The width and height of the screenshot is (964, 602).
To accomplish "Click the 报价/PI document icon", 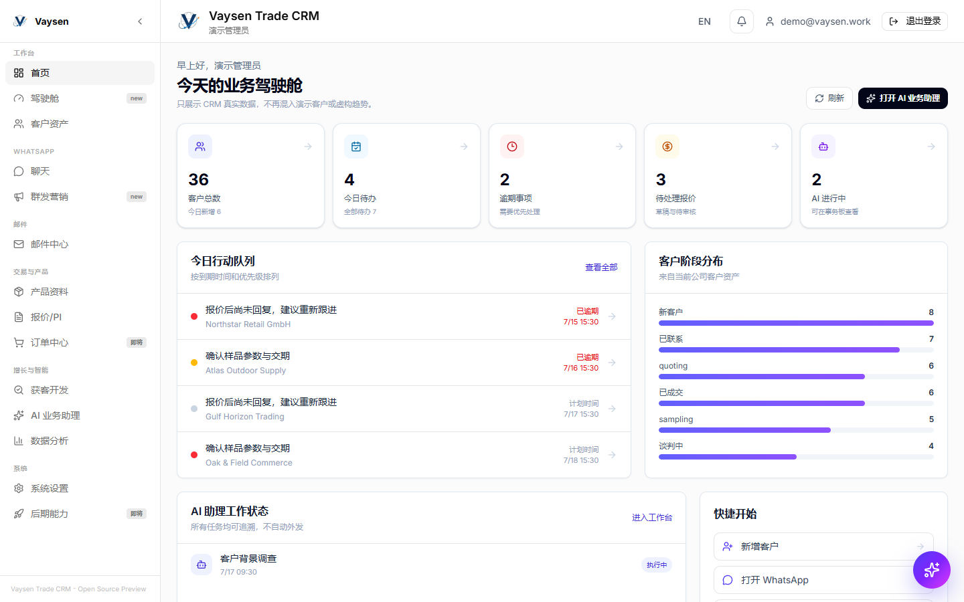I will [x=19, y=317].
